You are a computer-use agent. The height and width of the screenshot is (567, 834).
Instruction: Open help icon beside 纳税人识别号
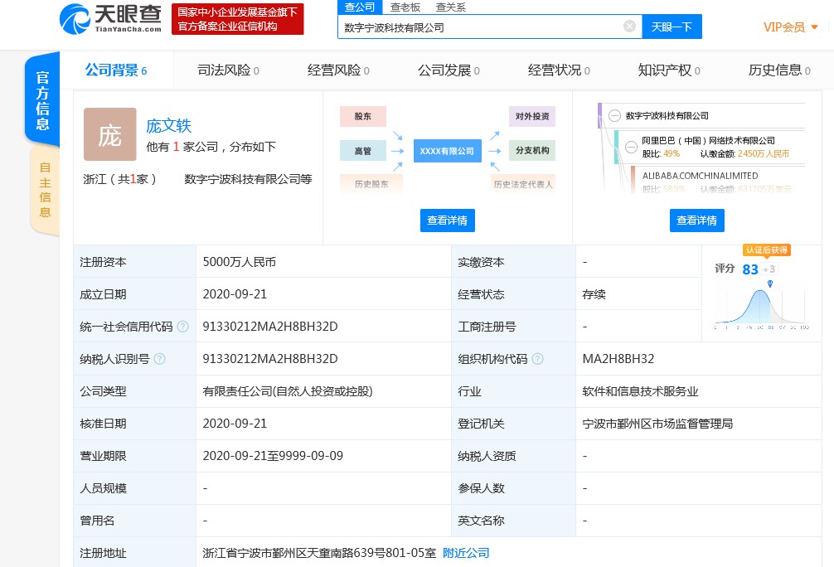tap(159, 359)
